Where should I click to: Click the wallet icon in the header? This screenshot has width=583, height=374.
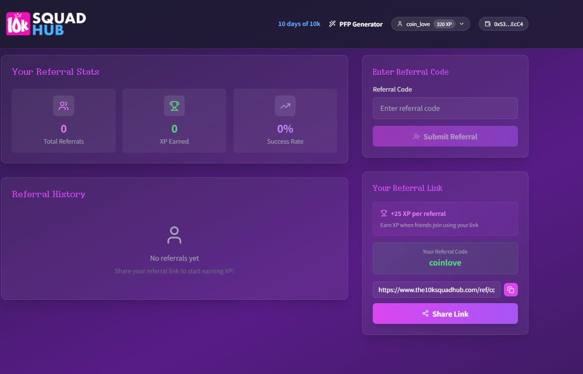[487, 24]
